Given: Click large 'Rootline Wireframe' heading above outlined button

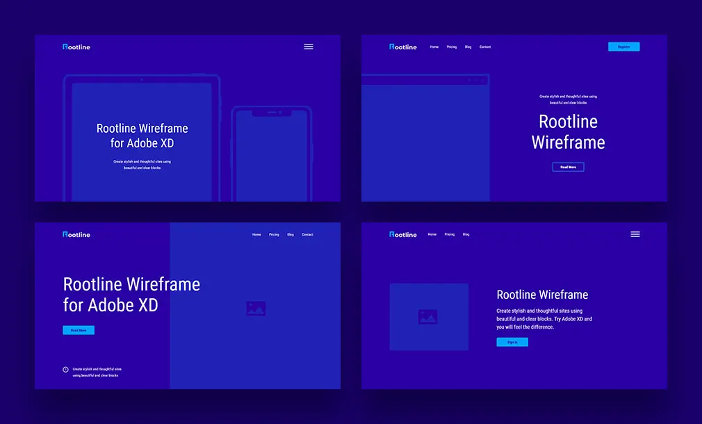Looking at the screenshot, I should click(568, 131).
